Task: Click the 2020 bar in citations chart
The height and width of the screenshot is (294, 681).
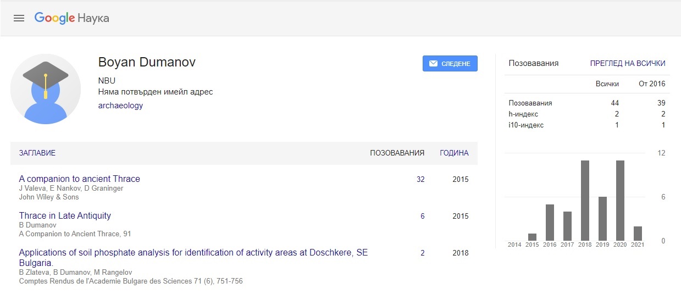Action: (620, 201)
